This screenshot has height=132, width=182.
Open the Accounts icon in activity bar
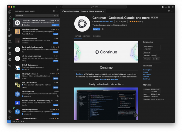(x=10, y=111)
